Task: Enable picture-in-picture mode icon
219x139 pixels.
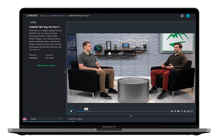Action: click(188, 111)
